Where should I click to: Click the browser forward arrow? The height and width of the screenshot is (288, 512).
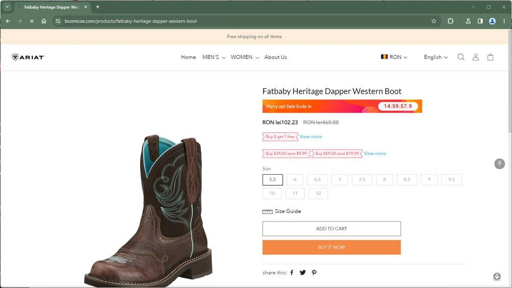(x=20, y=21)
